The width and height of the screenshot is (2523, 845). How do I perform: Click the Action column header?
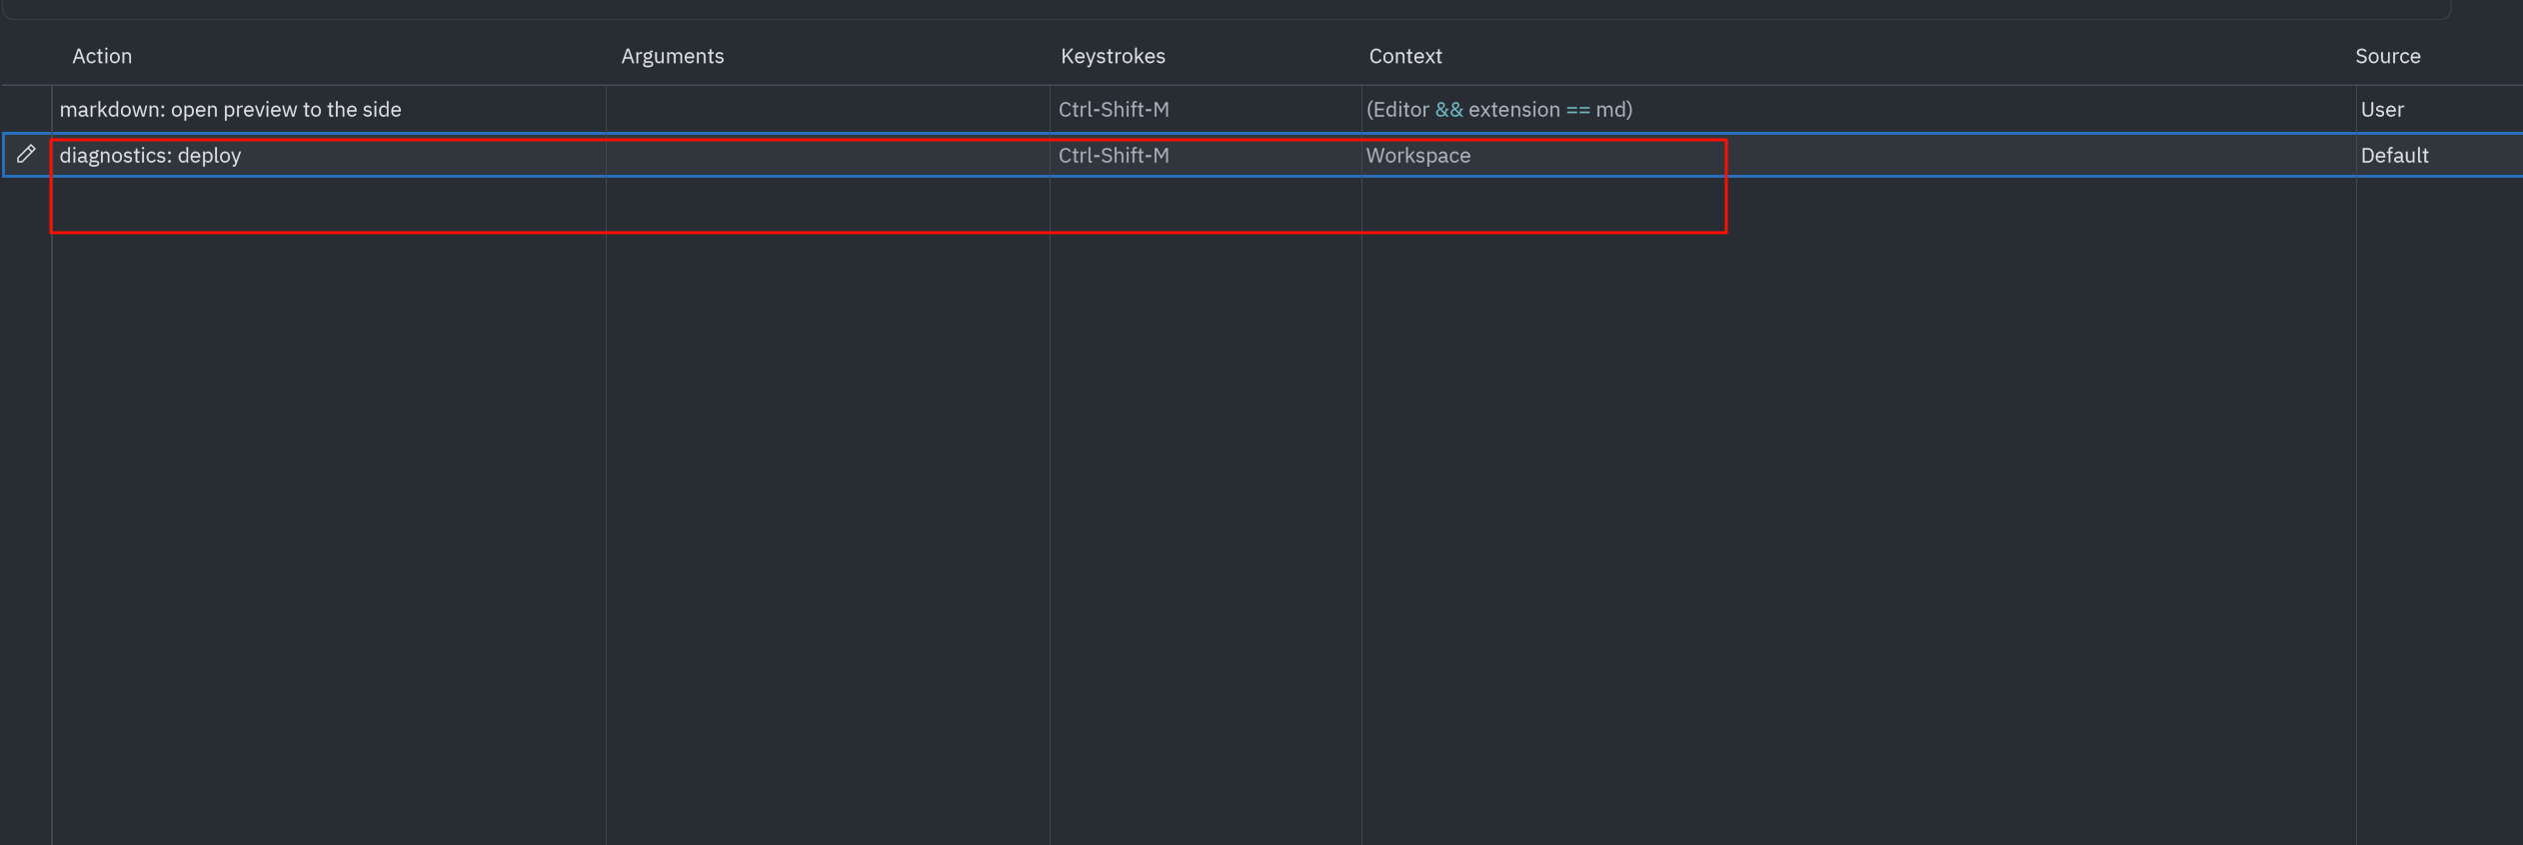pos(102,56)
